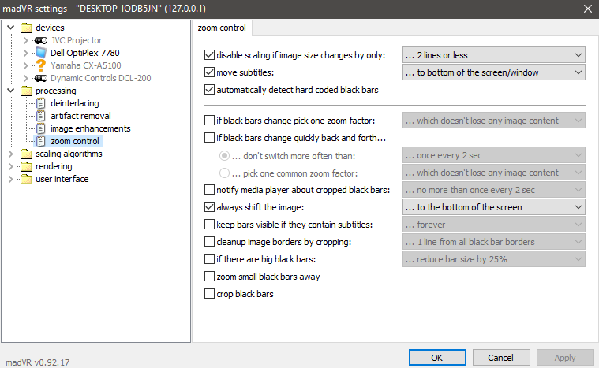Click the Yamaha CX-A5100 question mark icon
This screenshot has width=599, height=368.
pos(41,65)
